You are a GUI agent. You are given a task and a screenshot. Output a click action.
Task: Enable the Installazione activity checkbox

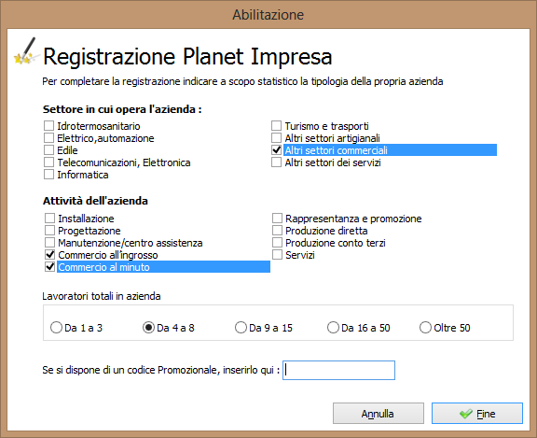pos(50,219)
